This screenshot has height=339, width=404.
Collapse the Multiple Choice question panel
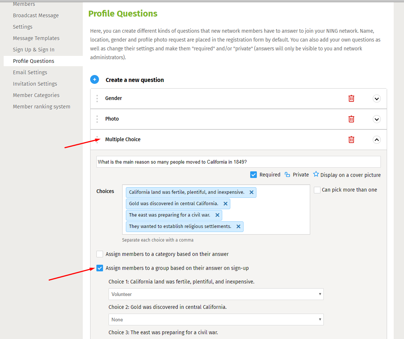[x=377, y=140]
